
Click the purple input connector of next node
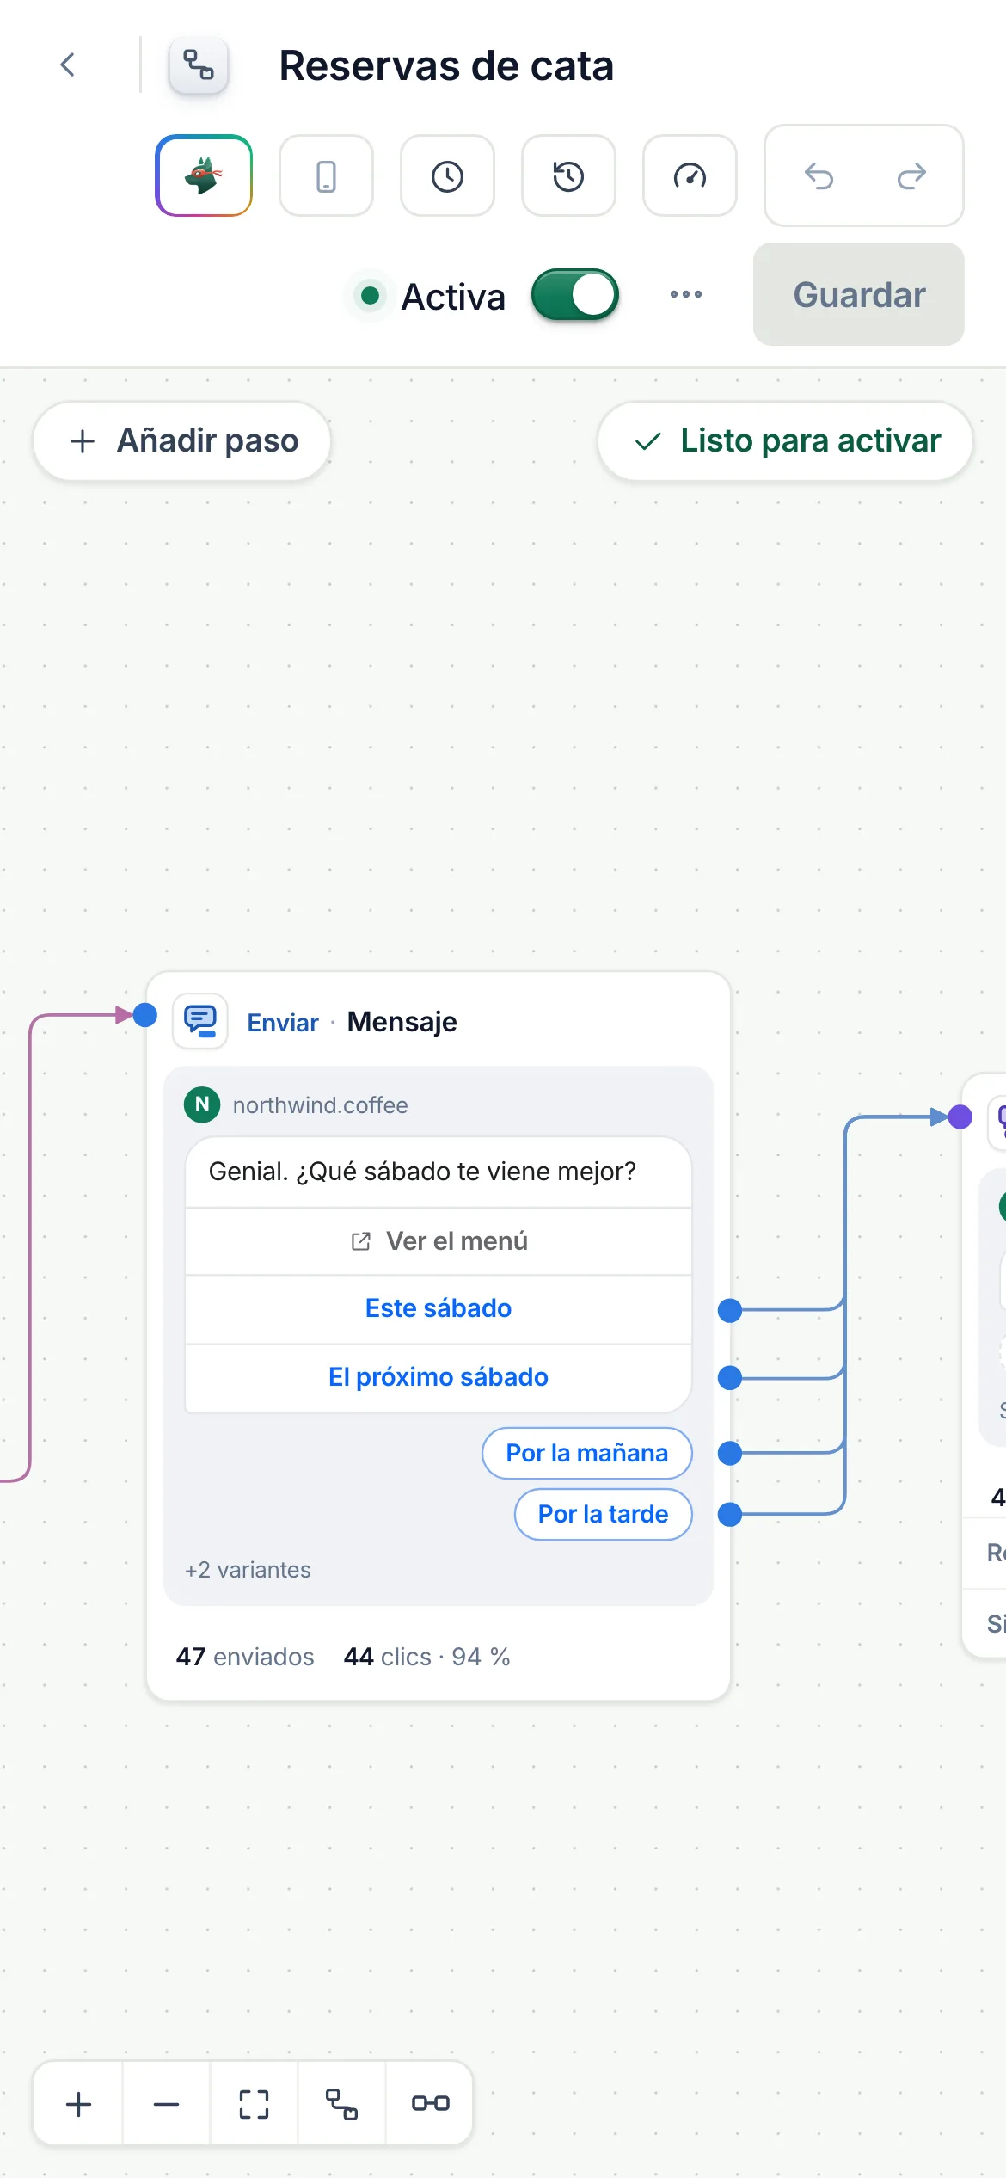coord(960,1117)
